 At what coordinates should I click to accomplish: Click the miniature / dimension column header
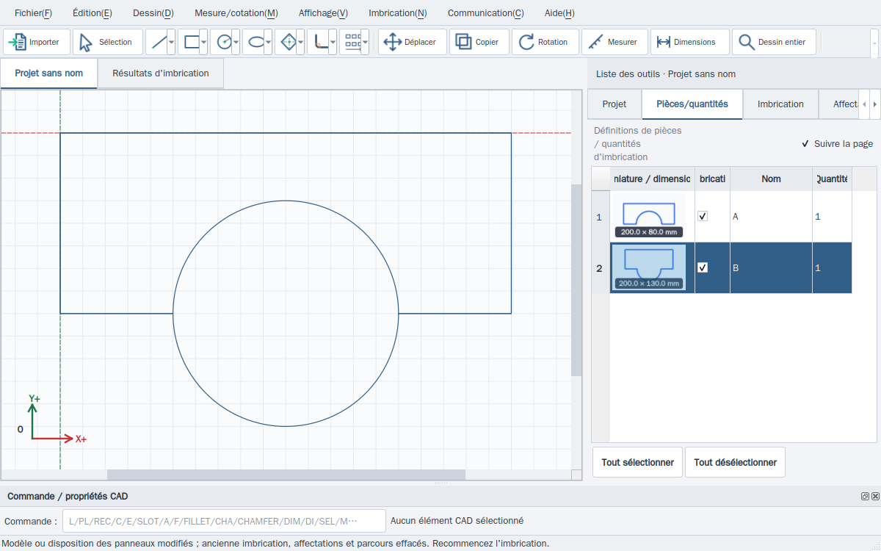[x=652, y=179]
